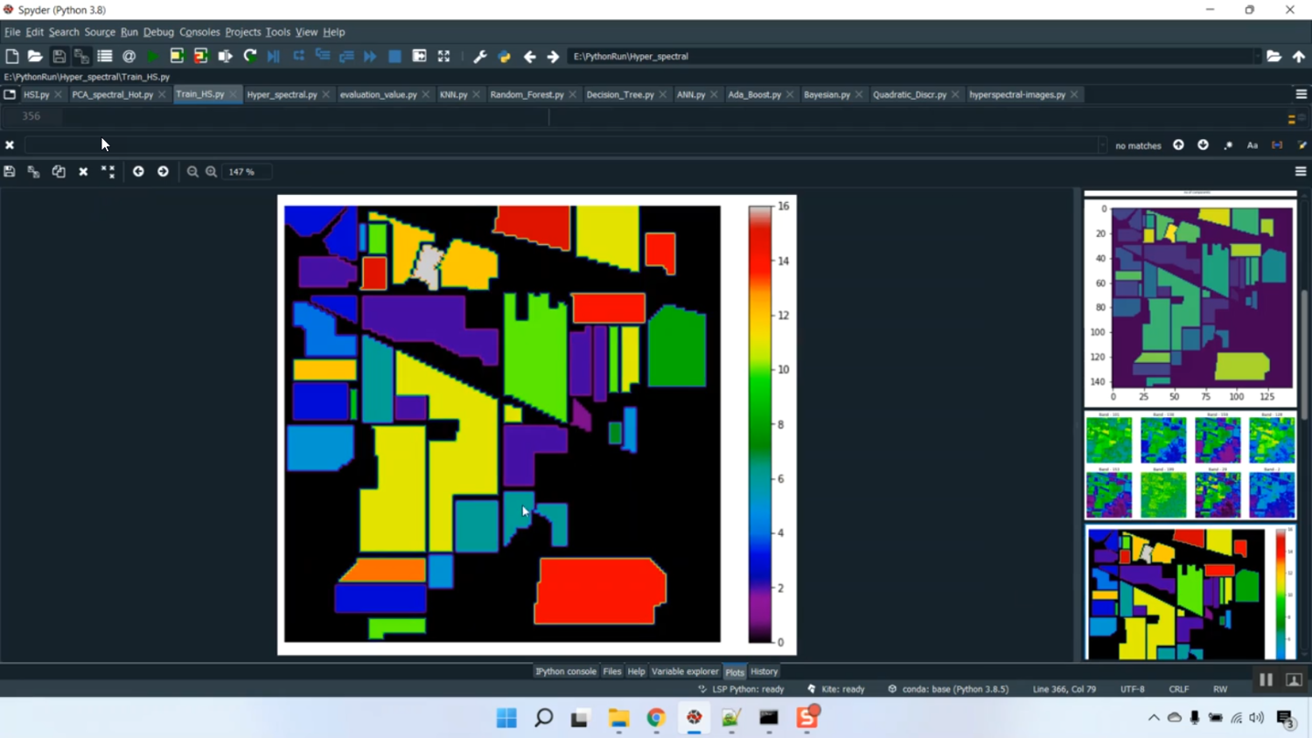1312x738 pixels.
Task: Open the PYTHONPATH manager
Action: click(504, 56)
